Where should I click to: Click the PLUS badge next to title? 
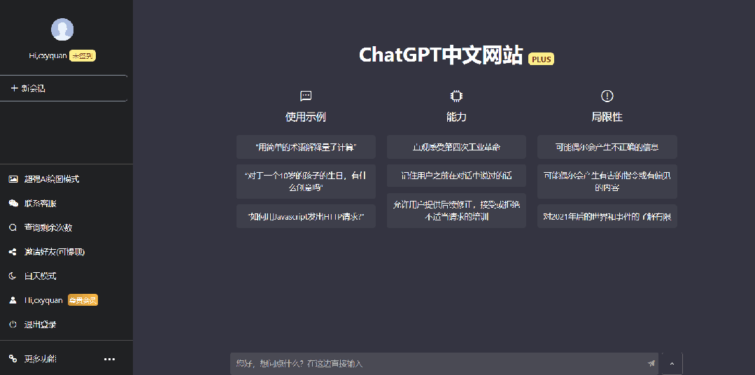click(x=541, y=59)
